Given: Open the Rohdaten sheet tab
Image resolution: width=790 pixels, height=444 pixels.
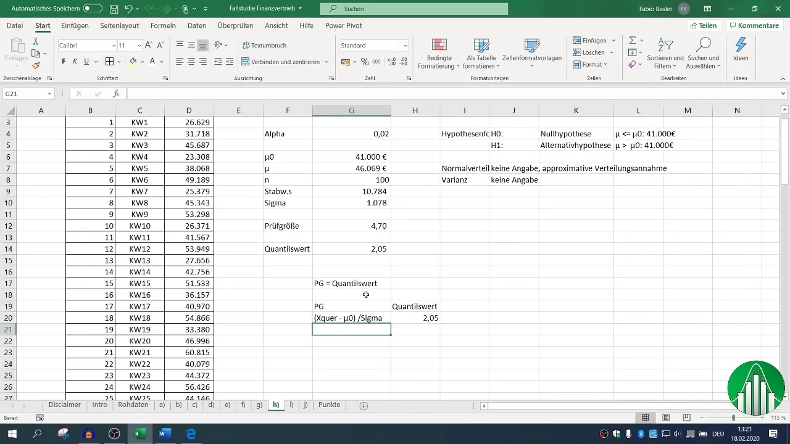Looking at the screenshot, I should pyautogui.click(x=133, y=405).
